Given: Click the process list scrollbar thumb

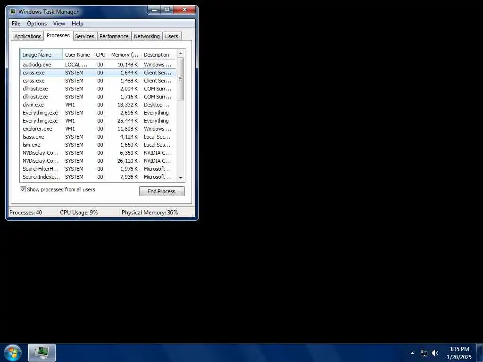Looking at the screenshot, I should 181,79.
